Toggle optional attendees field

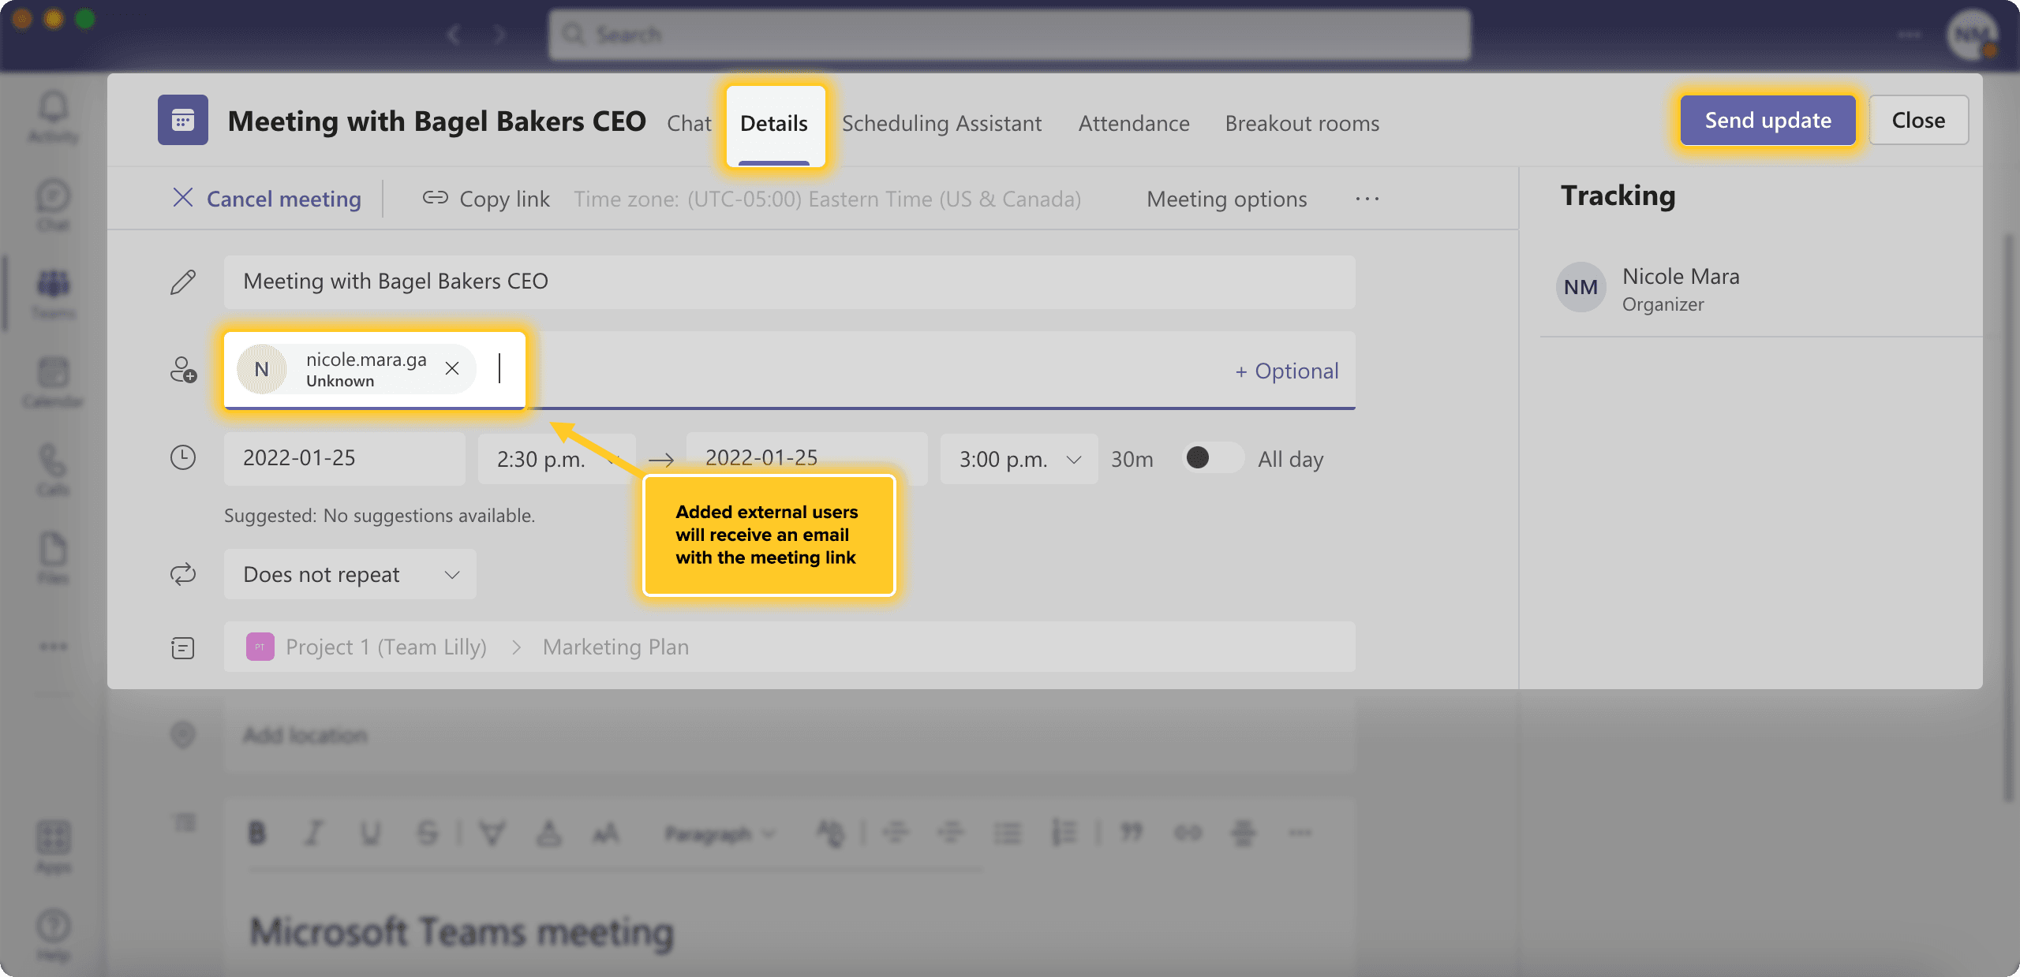[x=1283, y=370]
